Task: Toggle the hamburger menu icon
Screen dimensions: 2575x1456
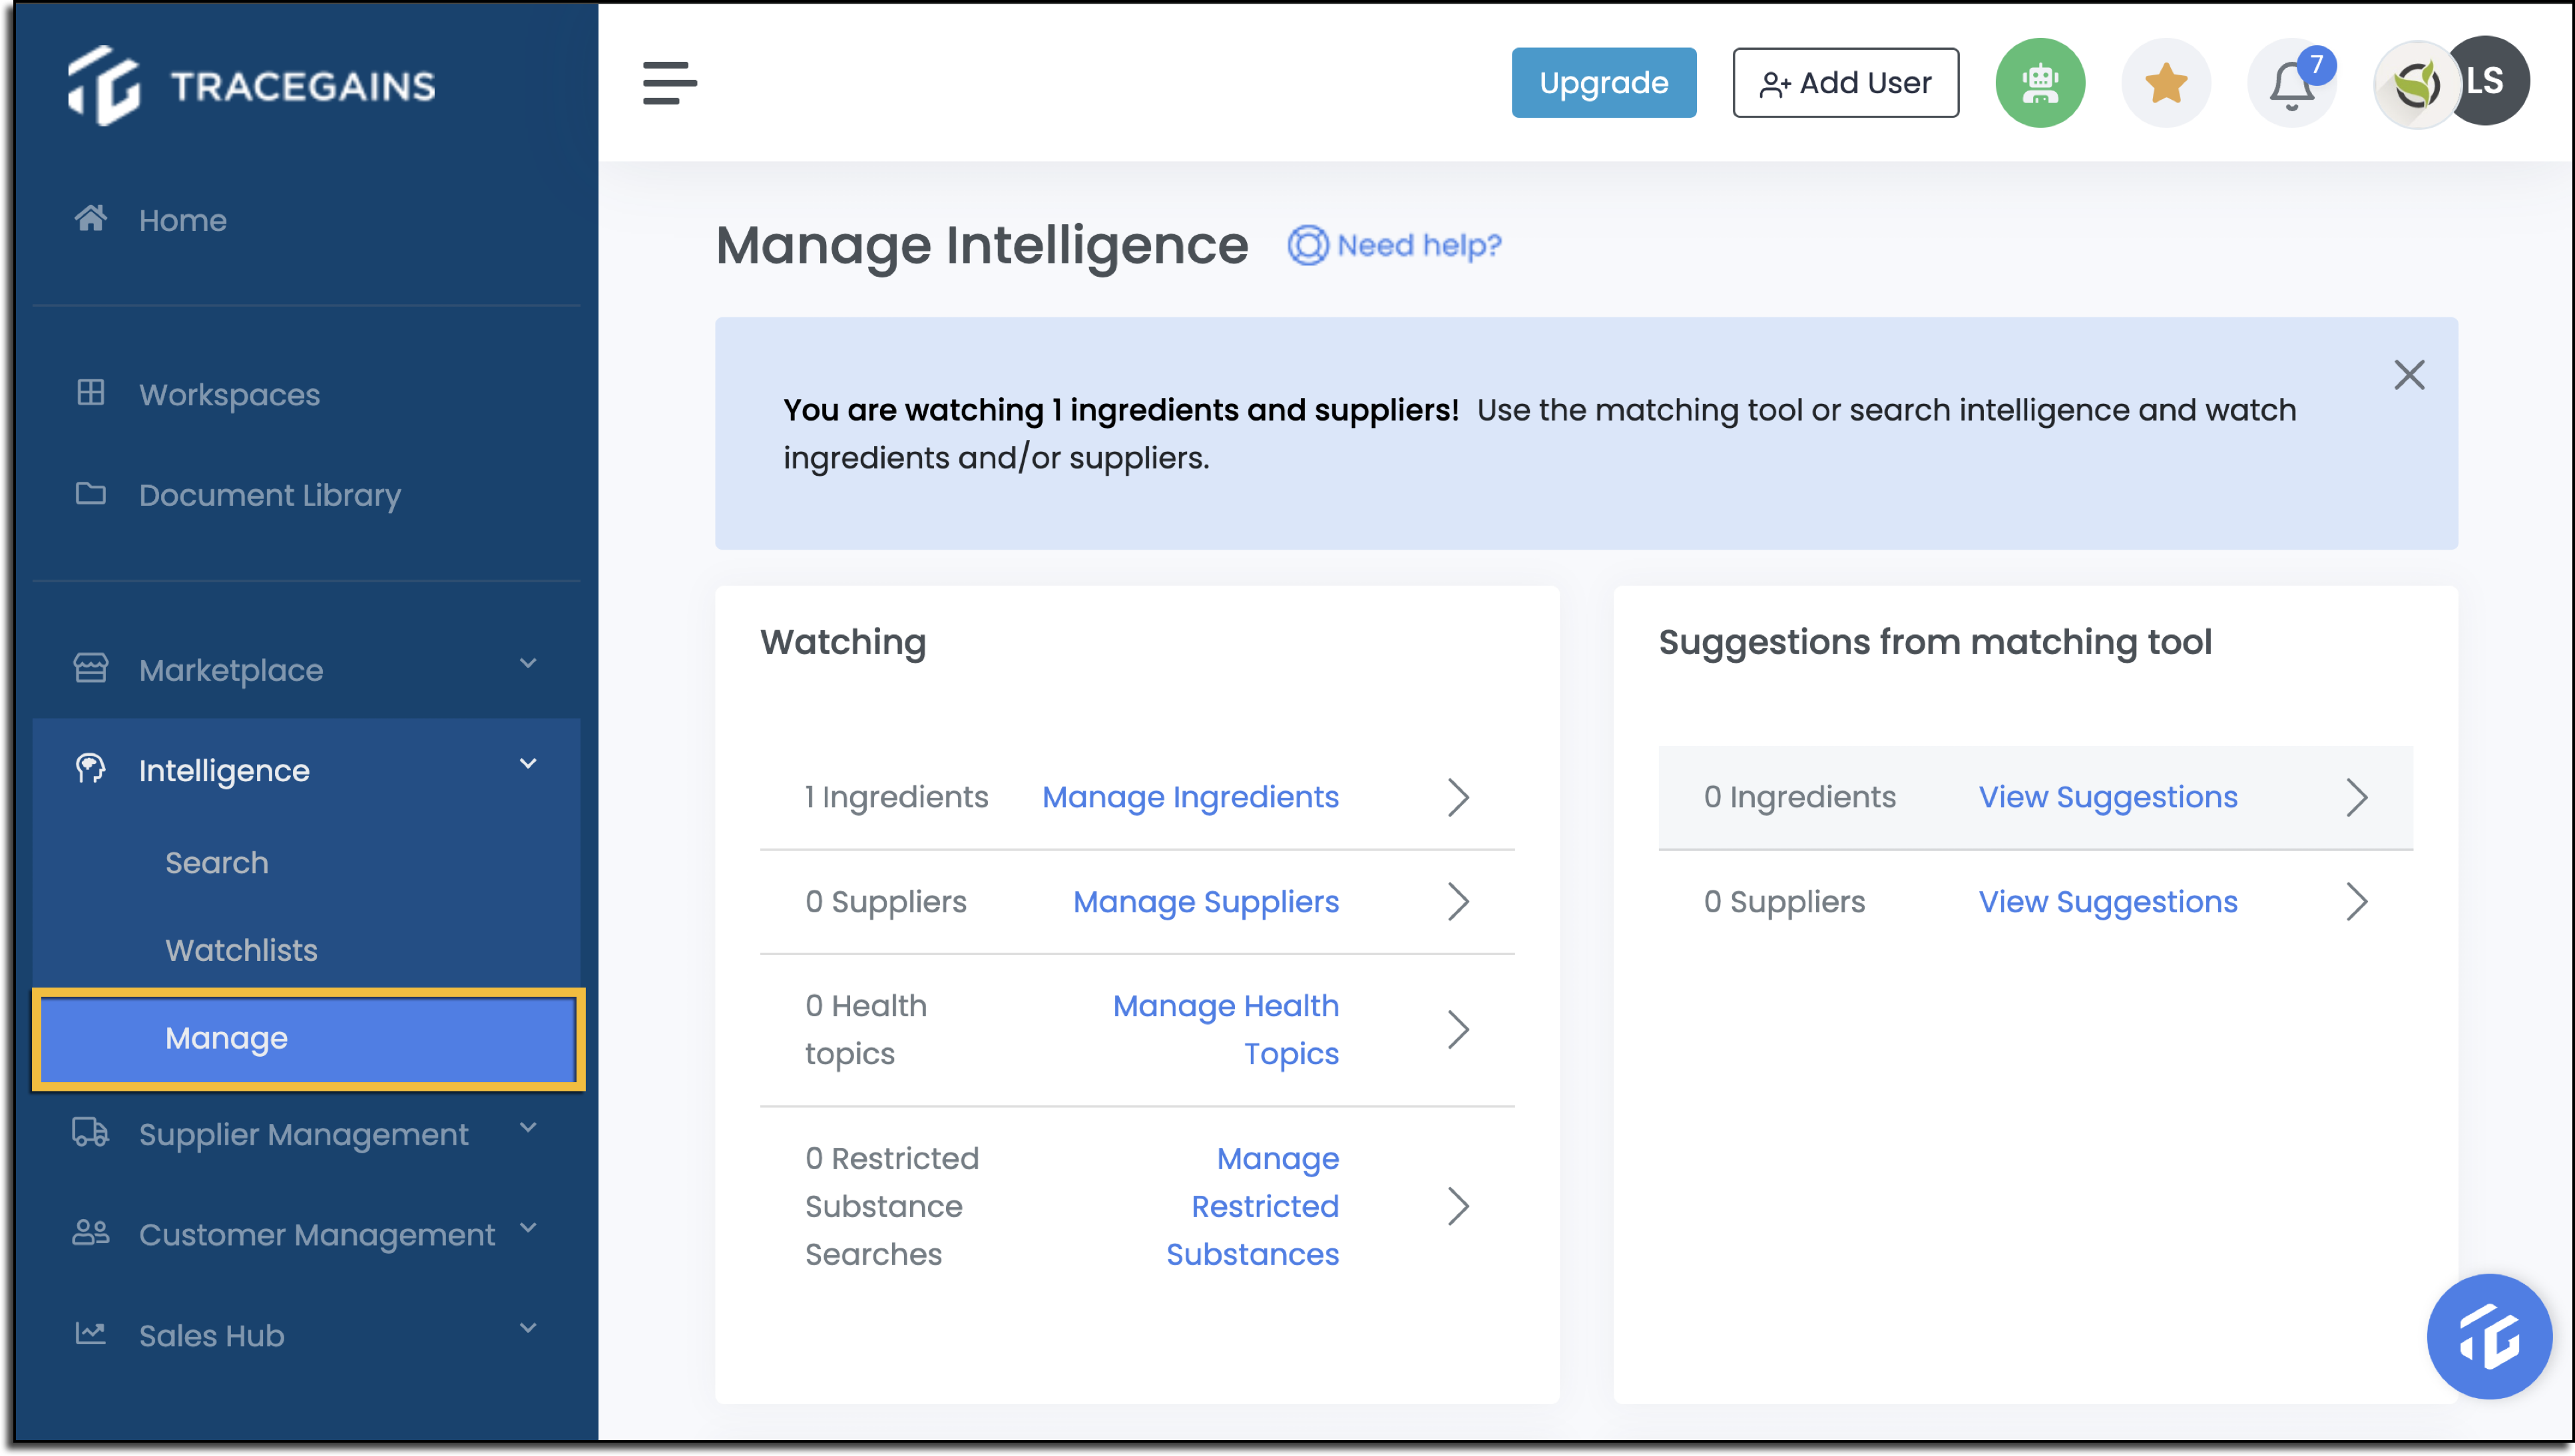Action: 669,82
